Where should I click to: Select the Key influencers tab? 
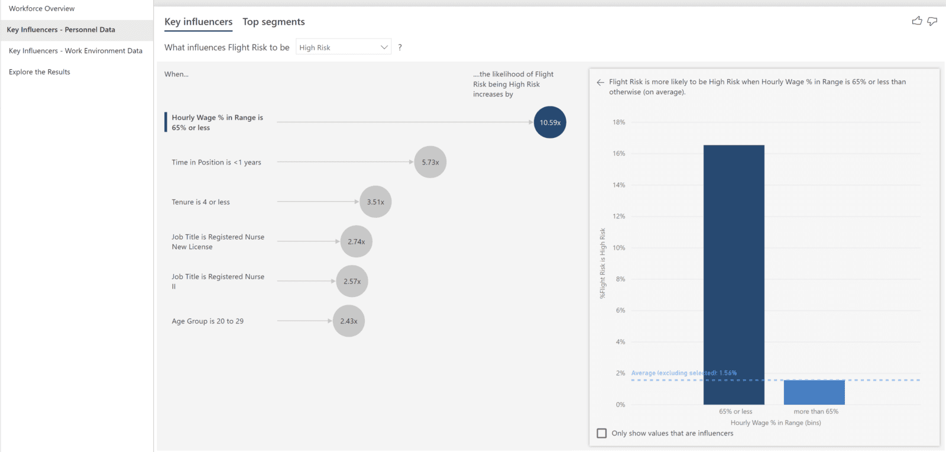pos(198,22)
